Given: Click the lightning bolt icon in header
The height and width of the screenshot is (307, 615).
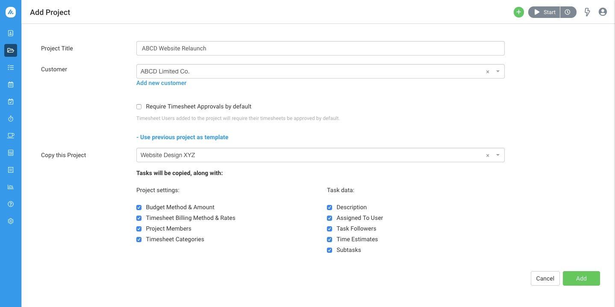Looking at the screenshot, I should click(x=587, y=12).
